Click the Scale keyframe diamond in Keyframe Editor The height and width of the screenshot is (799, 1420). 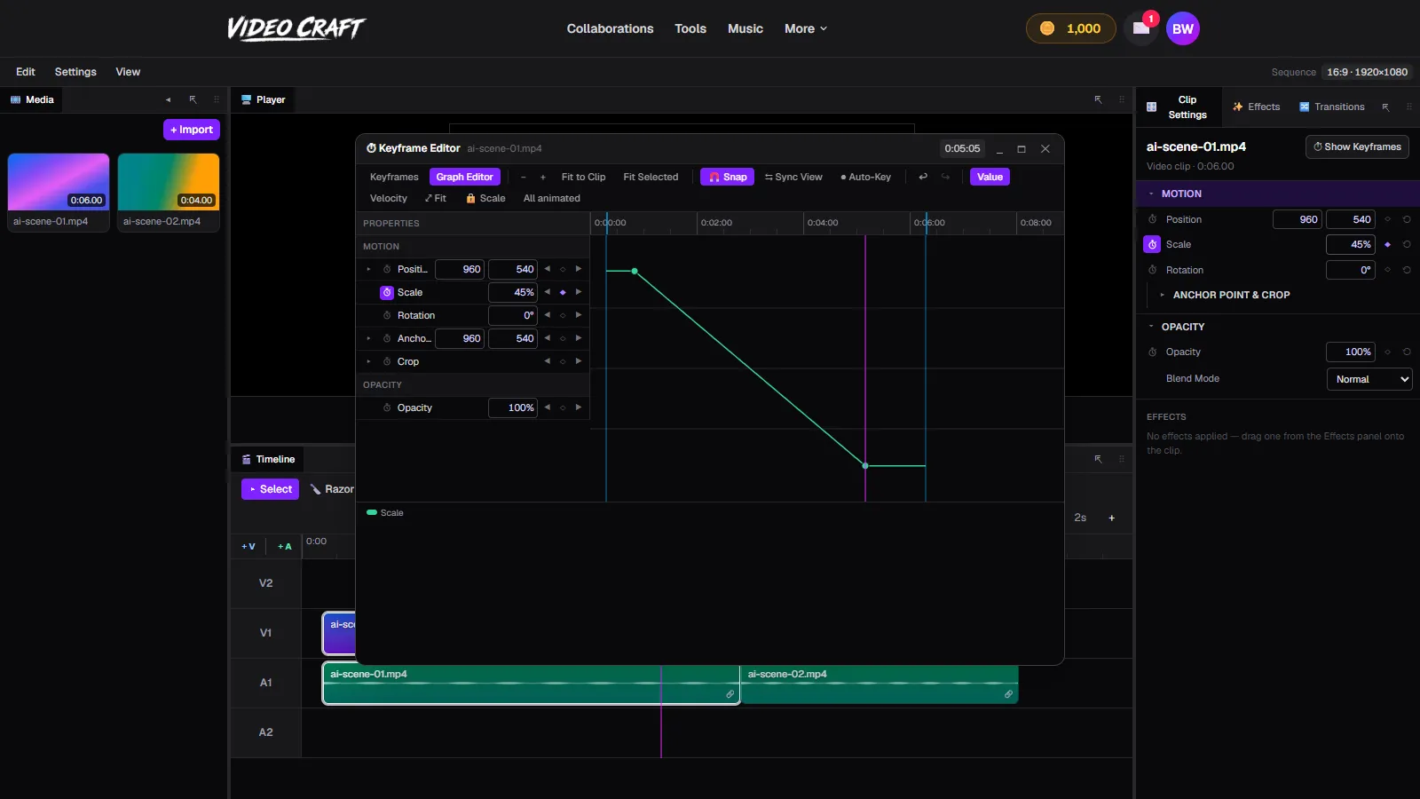(563, 292)
